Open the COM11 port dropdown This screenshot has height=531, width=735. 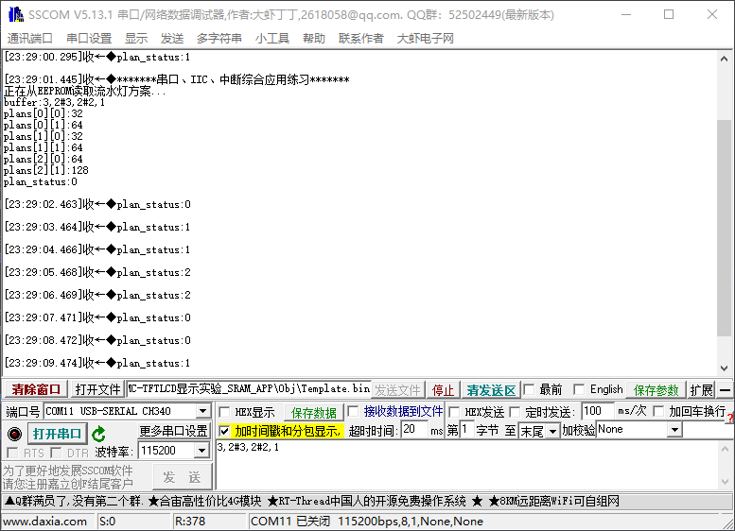[202, 411]
